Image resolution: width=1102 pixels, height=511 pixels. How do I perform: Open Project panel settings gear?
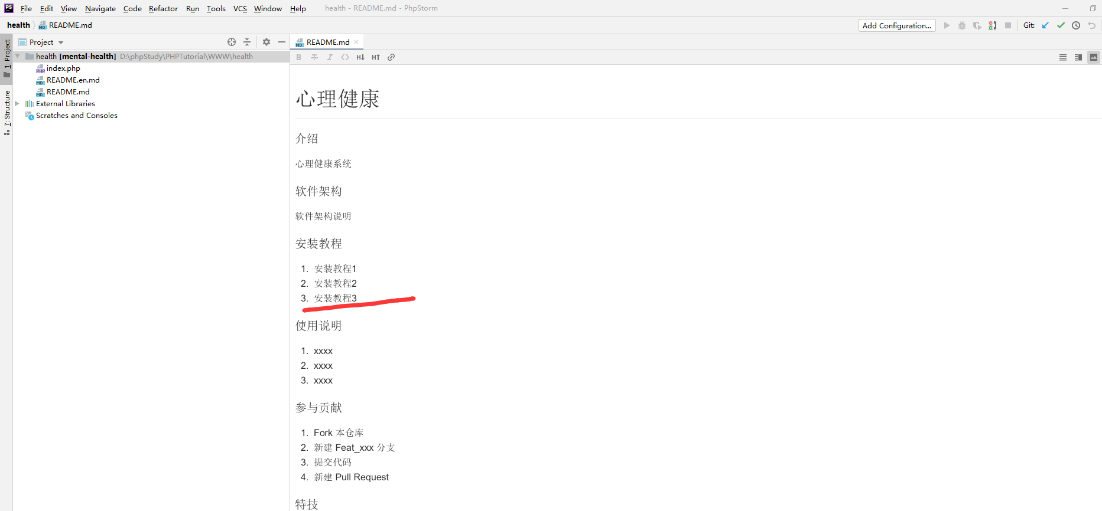(x=266, y=42)
